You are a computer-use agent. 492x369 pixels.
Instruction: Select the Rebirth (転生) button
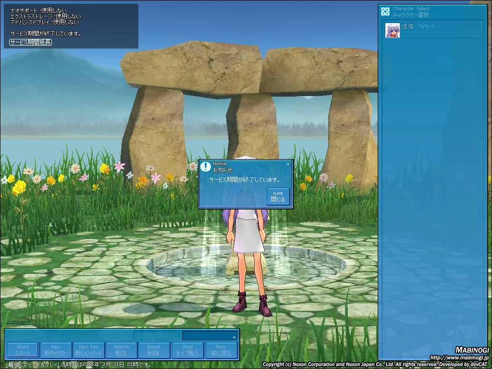(122, 350)
